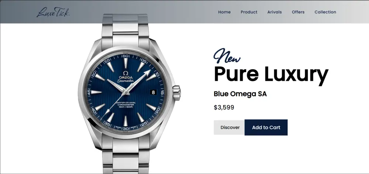Click the Discover button

tap(229, 127)
